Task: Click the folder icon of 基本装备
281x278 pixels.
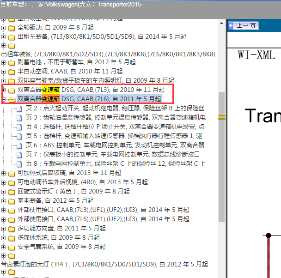Action: (12, 201)
